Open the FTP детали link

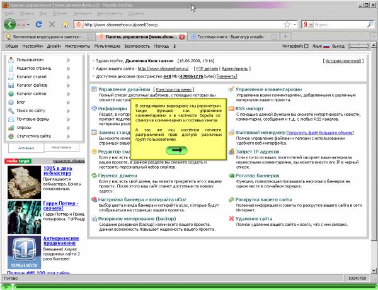tap(207, 69)
